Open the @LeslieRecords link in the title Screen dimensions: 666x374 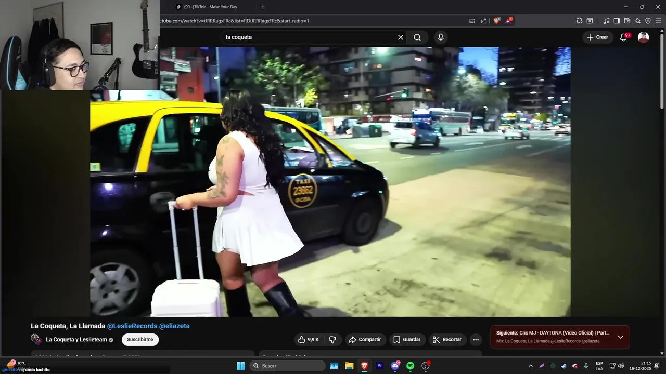click(x=132, y=326)
